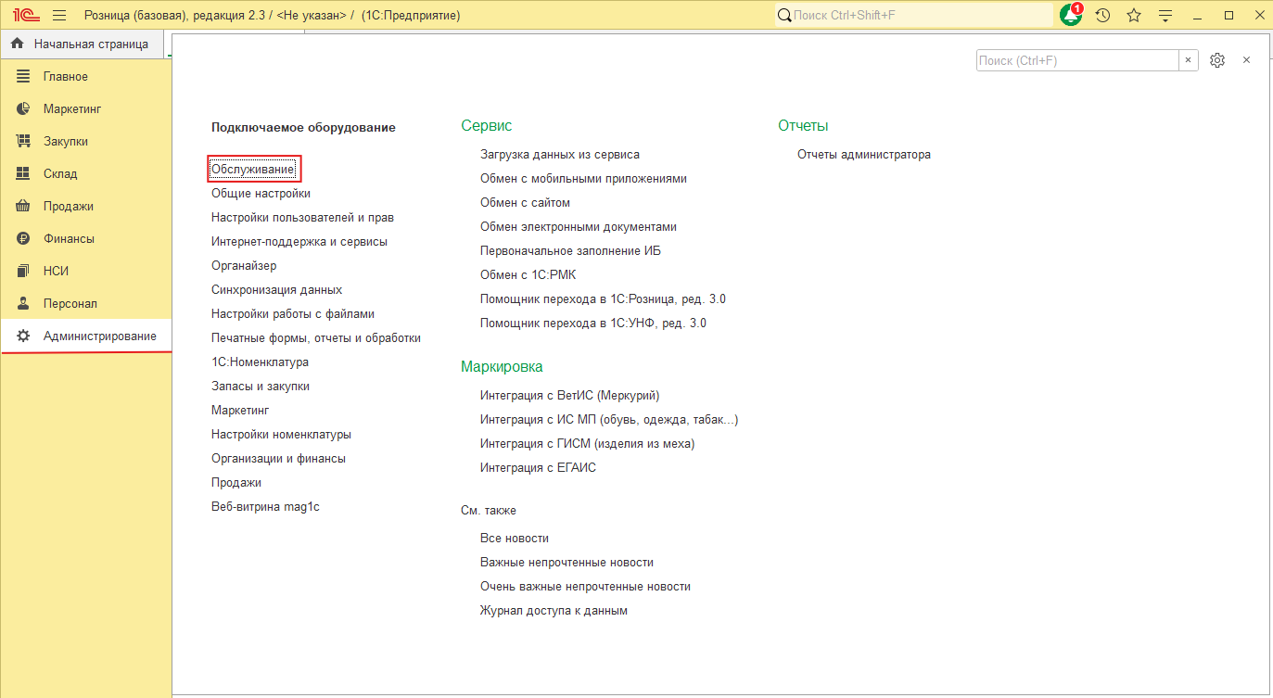The image size is (1273, 698).
Task: Open Подключаемое оборудование
Action: pyautogui.click(x=303, y=127)
